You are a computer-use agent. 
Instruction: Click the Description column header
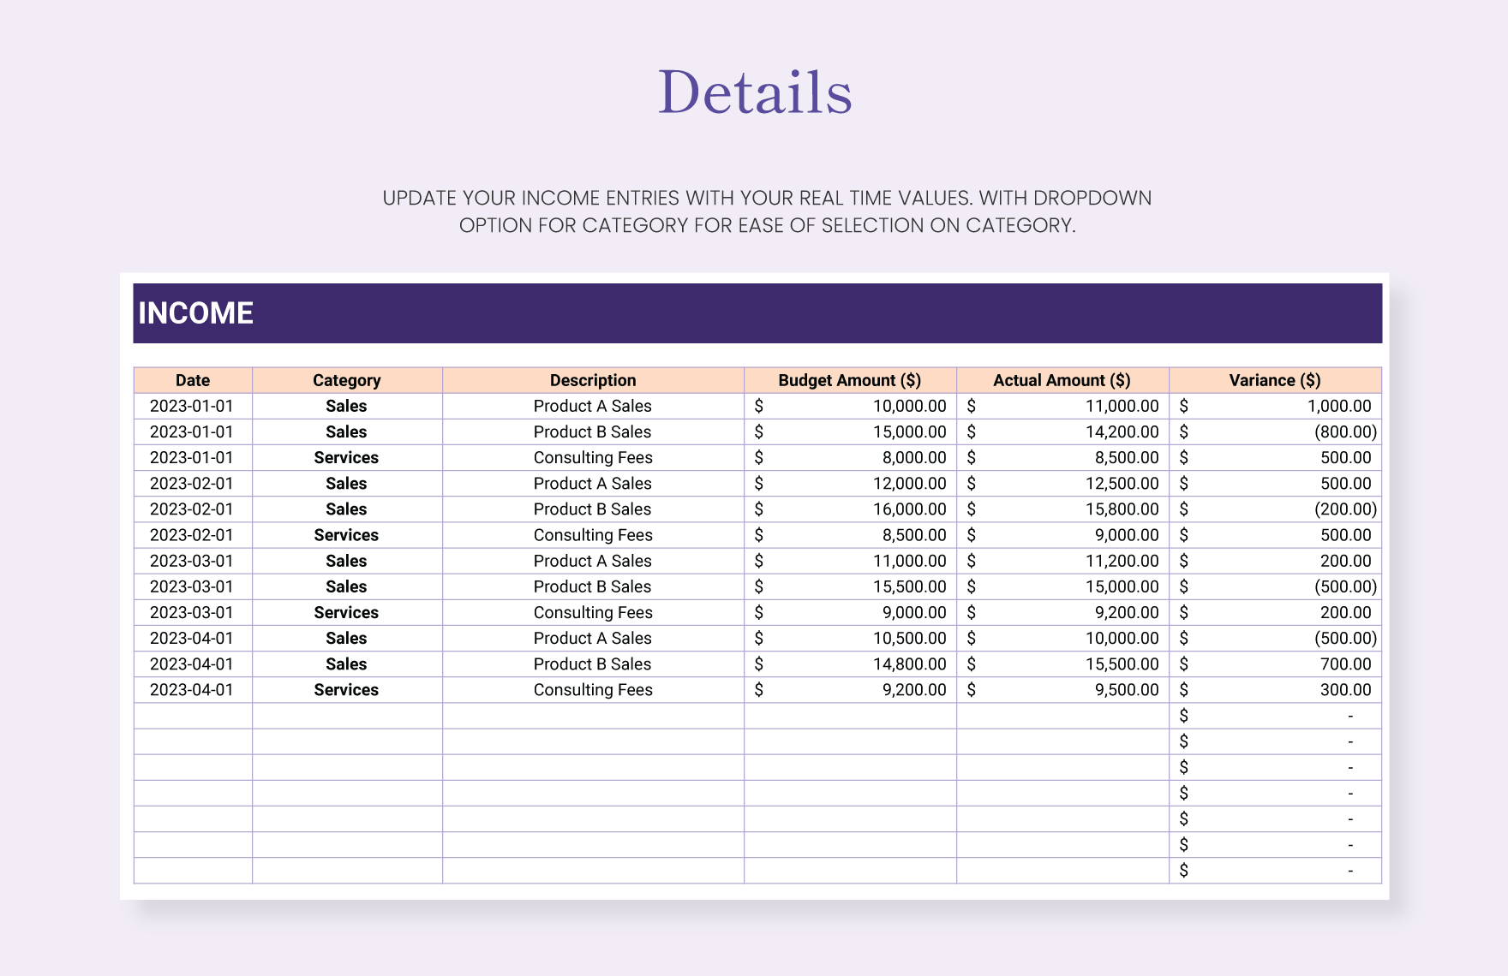pos(594,380)
